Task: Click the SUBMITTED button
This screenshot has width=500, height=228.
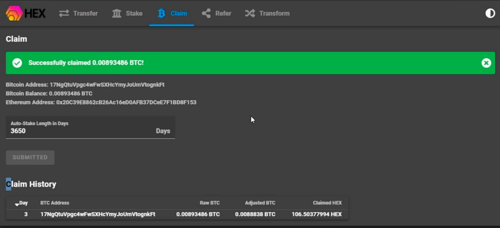Action: [30, 157]
